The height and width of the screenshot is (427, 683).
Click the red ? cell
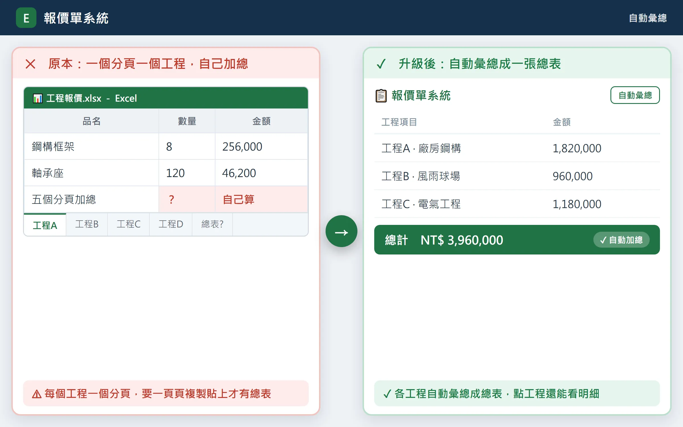point(187,199)
